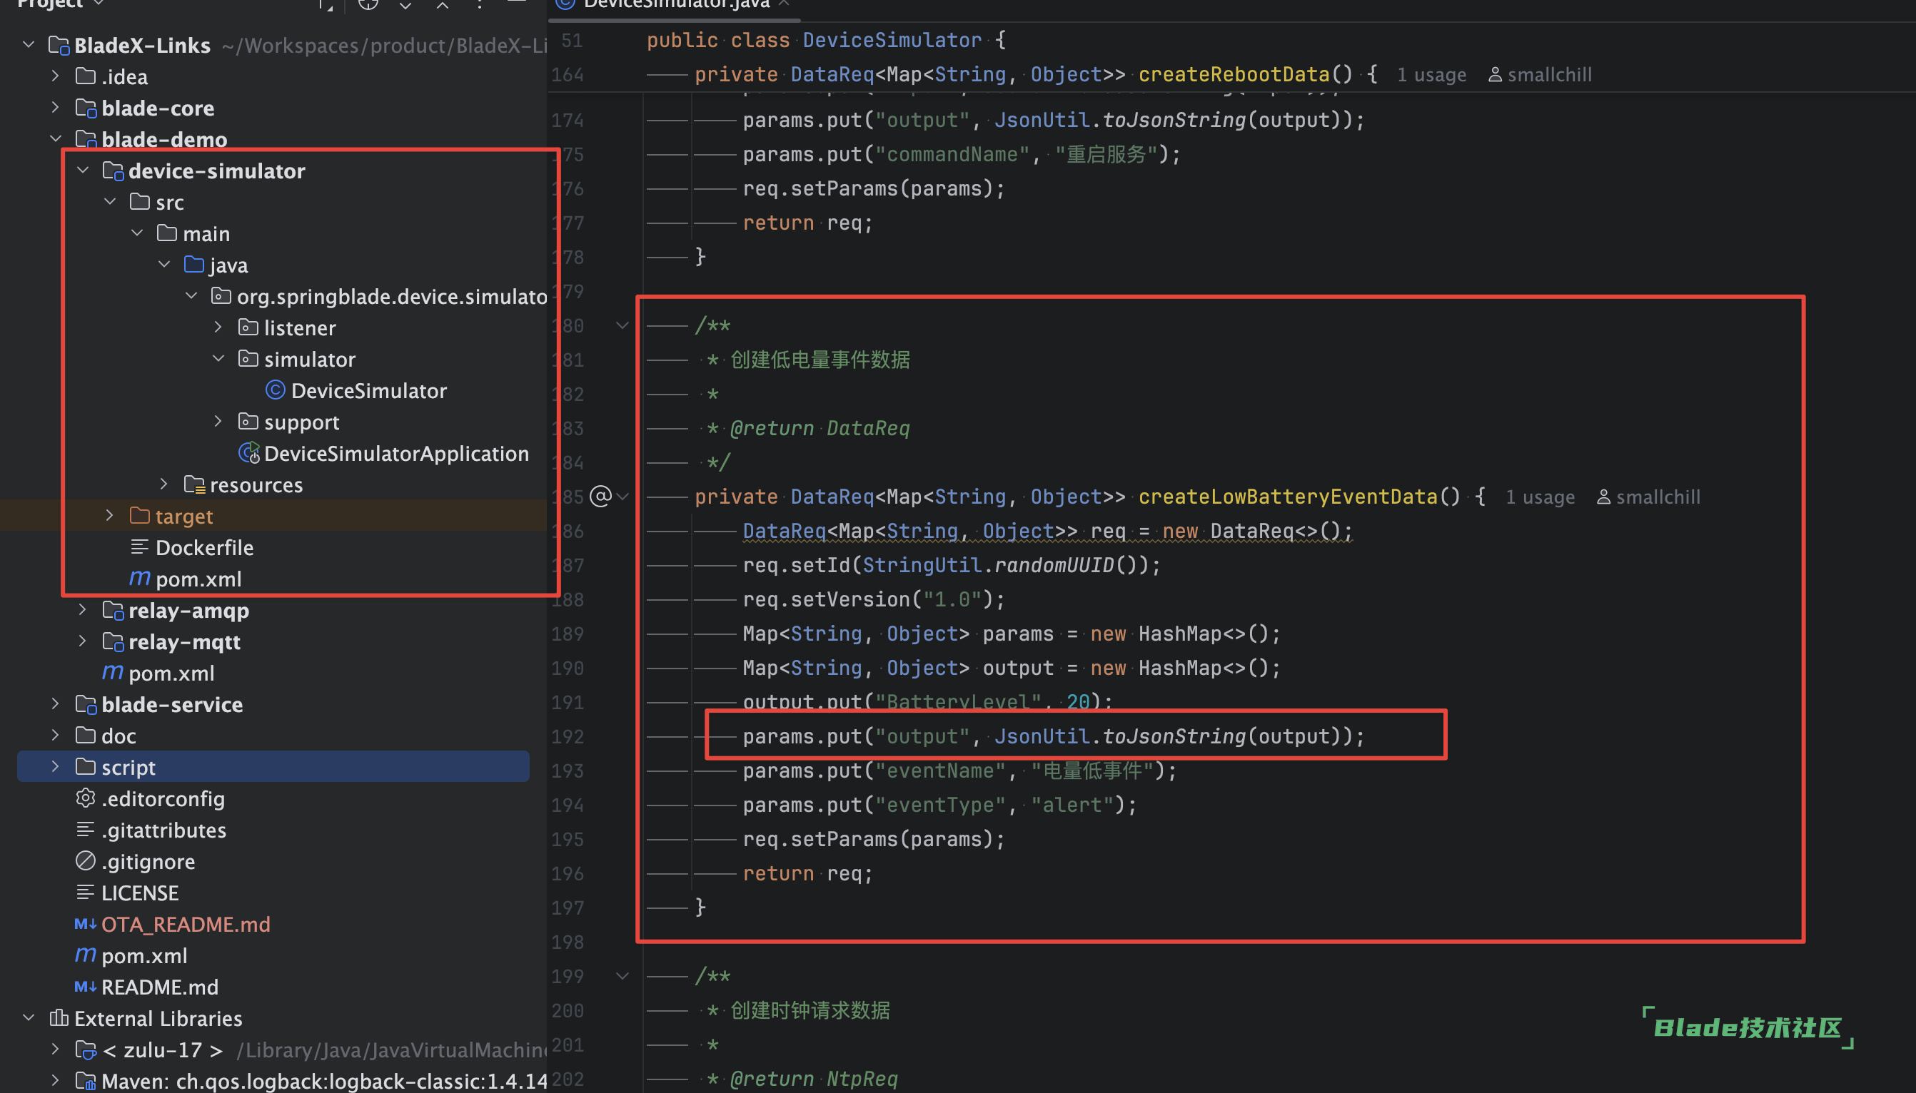Switch to DeviceSimulator.java editor tab
This screenshot has height=1093, width=1916.
675,4
